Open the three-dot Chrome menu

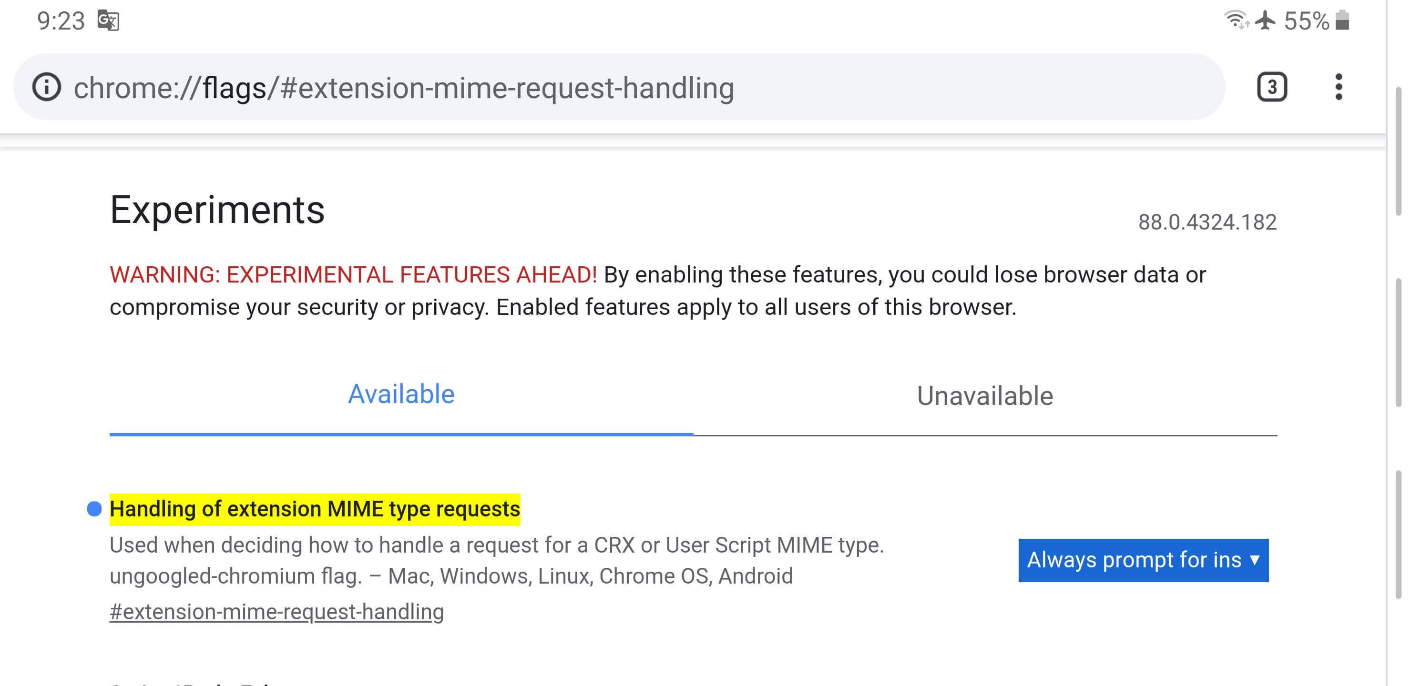click(1338, 87)
